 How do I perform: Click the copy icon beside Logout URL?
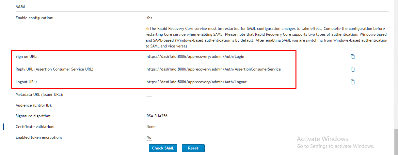tap(353, 82)
